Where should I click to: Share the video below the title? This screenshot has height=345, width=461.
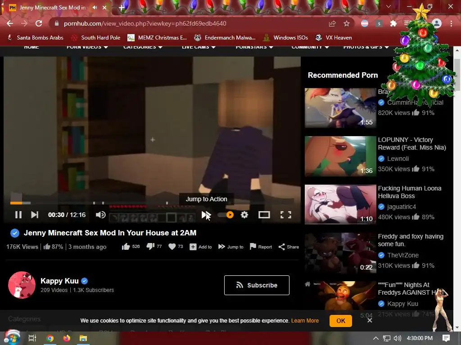pos(289,247)
